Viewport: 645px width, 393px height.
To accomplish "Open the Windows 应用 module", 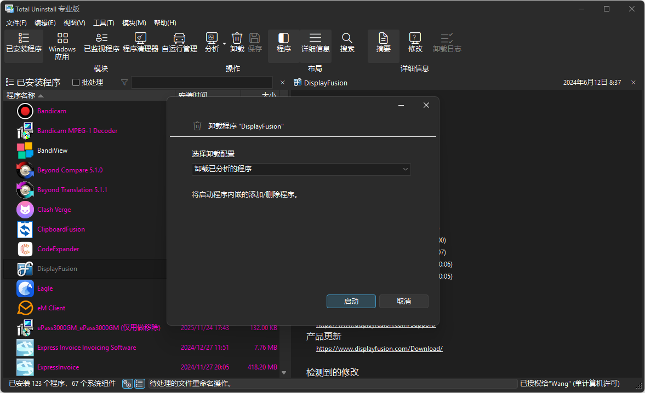I will click(62, 44).
